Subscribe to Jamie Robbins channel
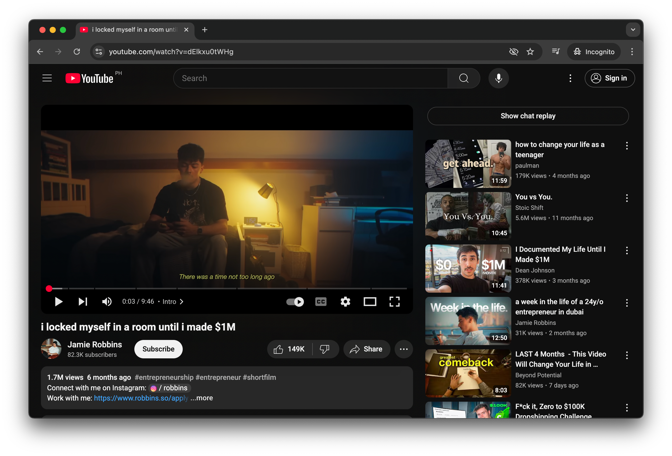 click(x=158, y=349)
